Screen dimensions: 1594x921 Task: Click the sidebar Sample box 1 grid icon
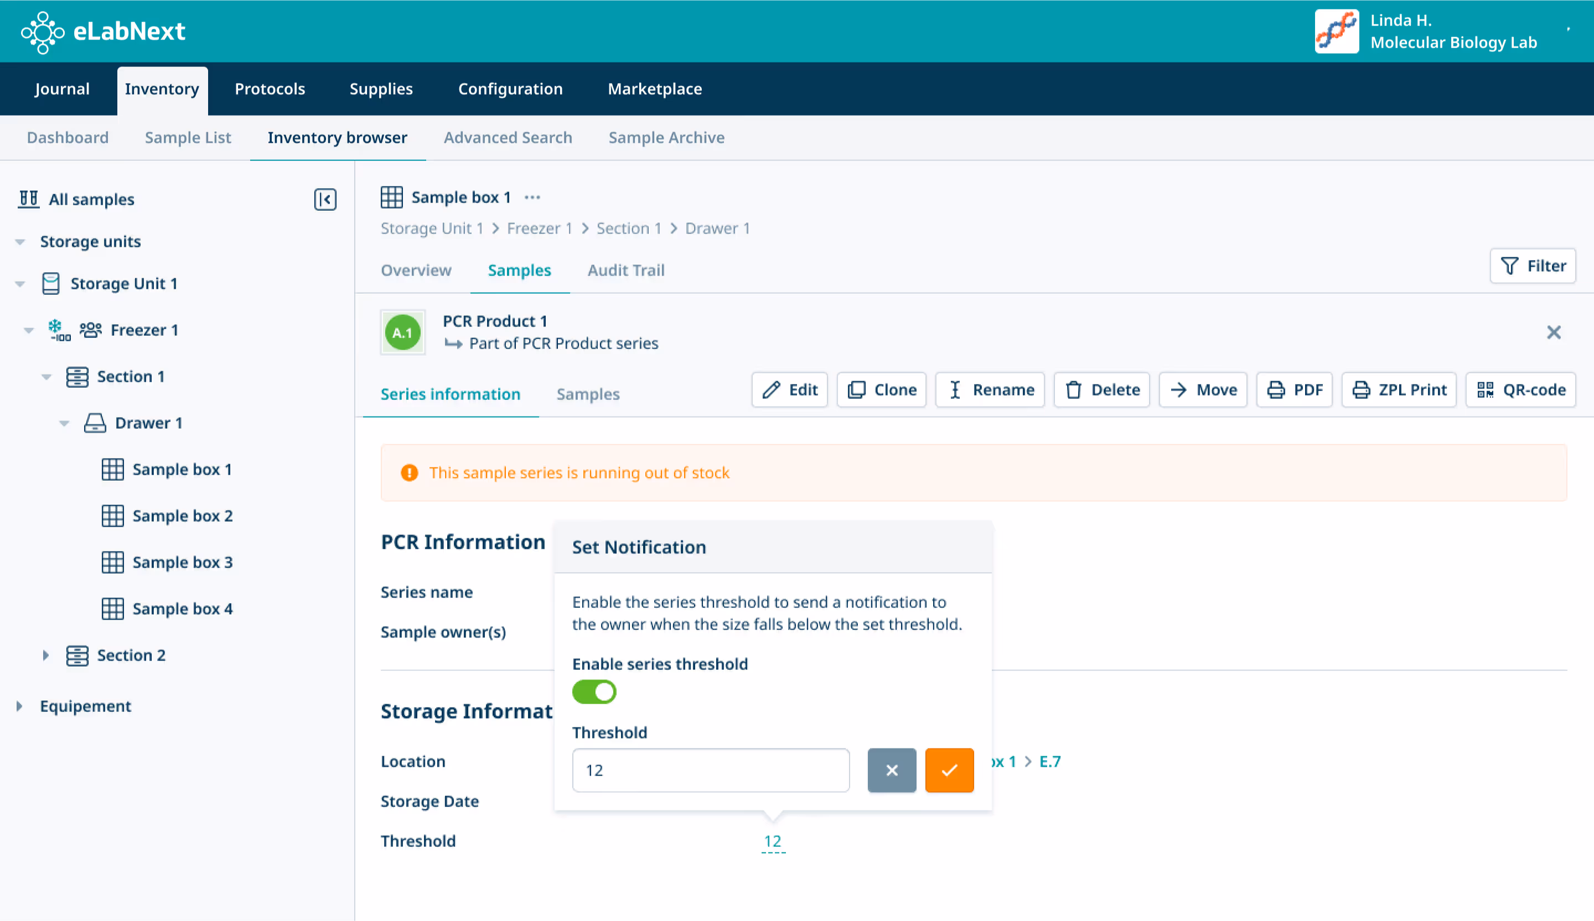tap(112, 470)
